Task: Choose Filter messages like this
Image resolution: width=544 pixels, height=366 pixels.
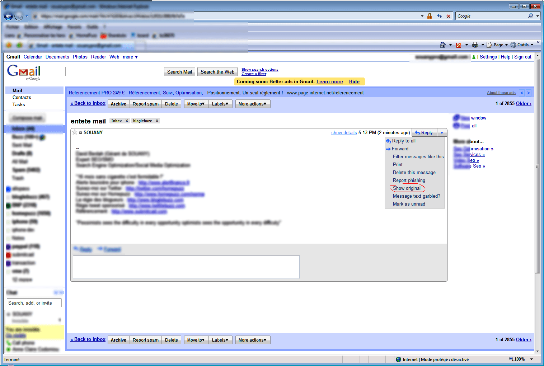Action: click(418, 157)
